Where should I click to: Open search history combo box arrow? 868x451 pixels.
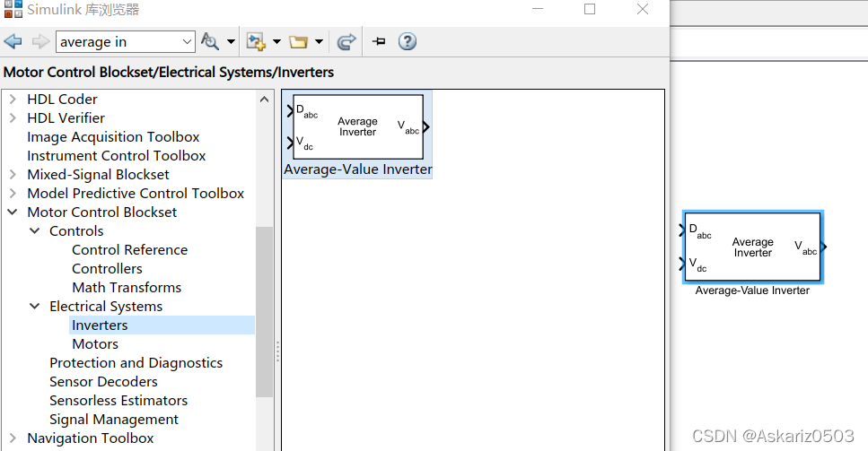click(x=187, y=42)
